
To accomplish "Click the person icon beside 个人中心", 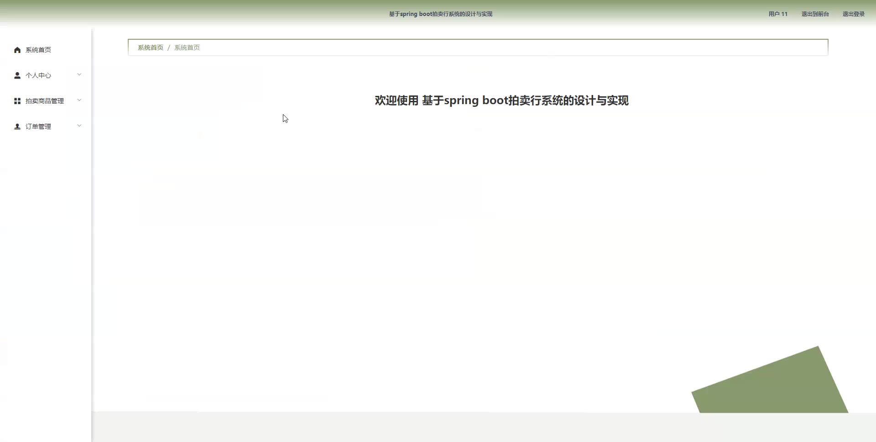I will pos(17,75).
